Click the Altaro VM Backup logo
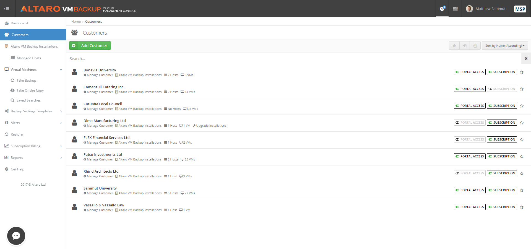Screen dimensions: 531x249 tap(78, 9)
